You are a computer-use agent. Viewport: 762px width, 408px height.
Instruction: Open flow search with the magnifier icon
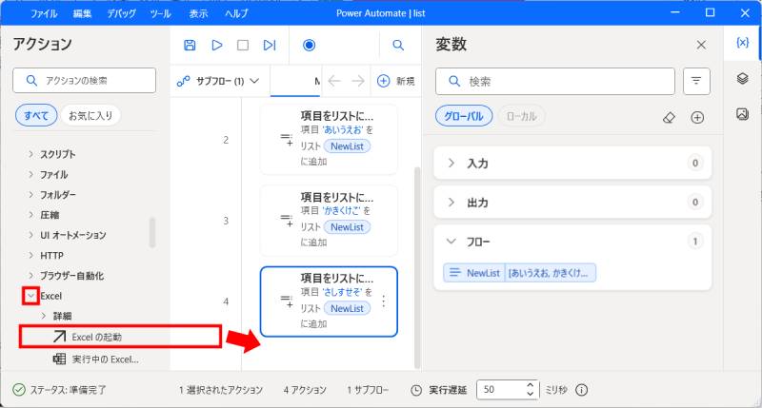point(398,45)
